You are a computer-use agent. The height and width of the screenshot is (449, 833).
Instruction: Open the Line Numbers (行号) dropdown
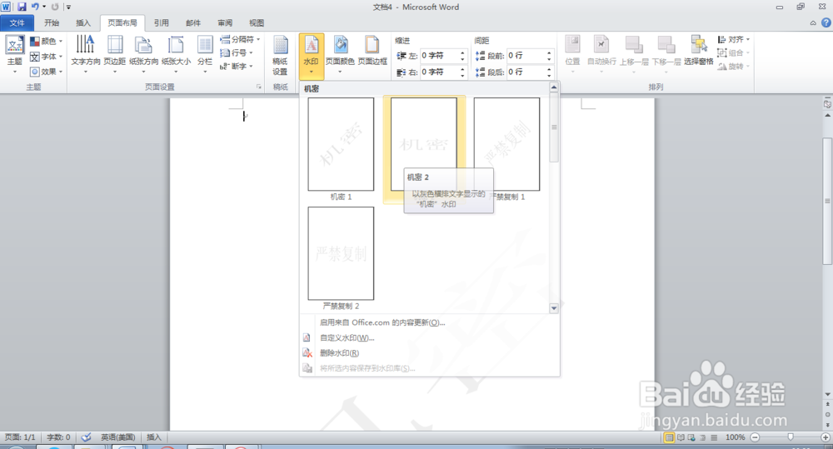coord(237,52)
